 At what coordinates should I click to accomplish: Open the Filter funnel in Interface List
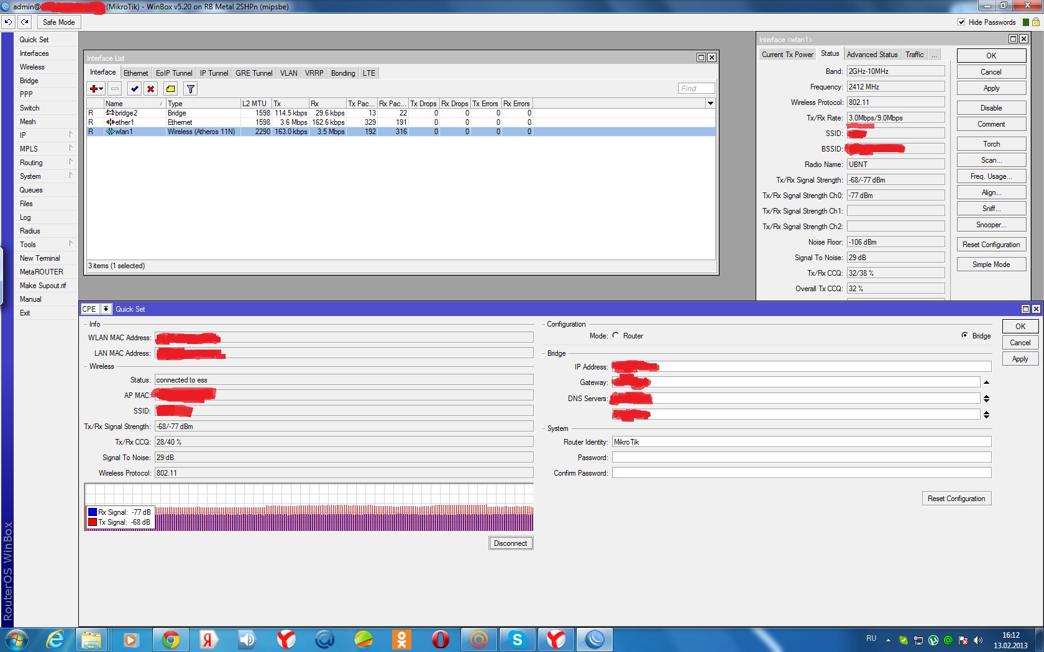(191, 89)
